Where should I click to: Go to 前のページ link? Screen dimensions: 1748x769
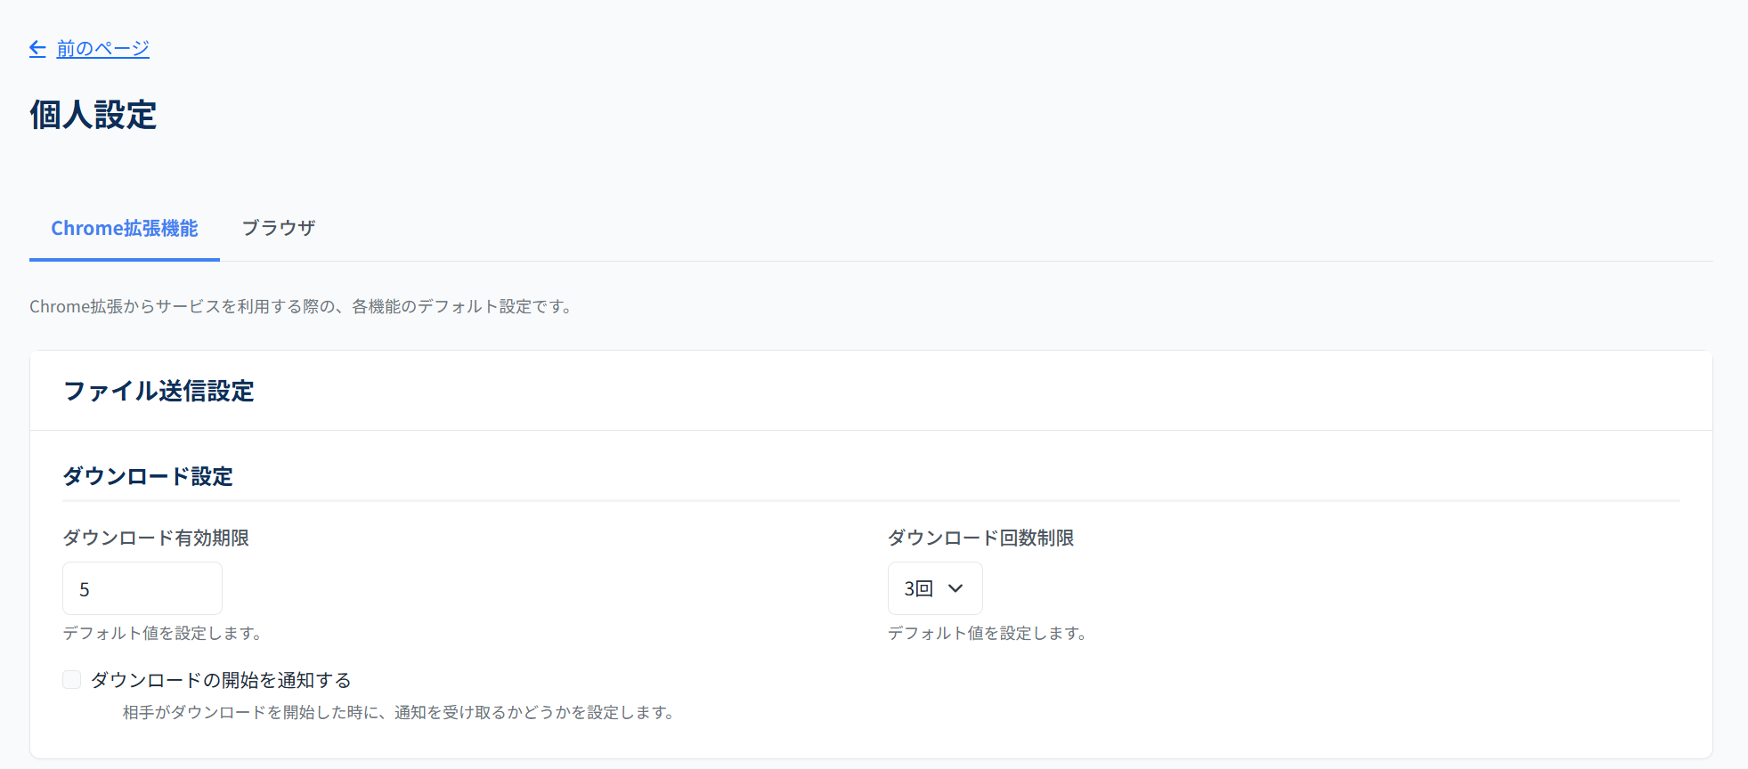102,49
